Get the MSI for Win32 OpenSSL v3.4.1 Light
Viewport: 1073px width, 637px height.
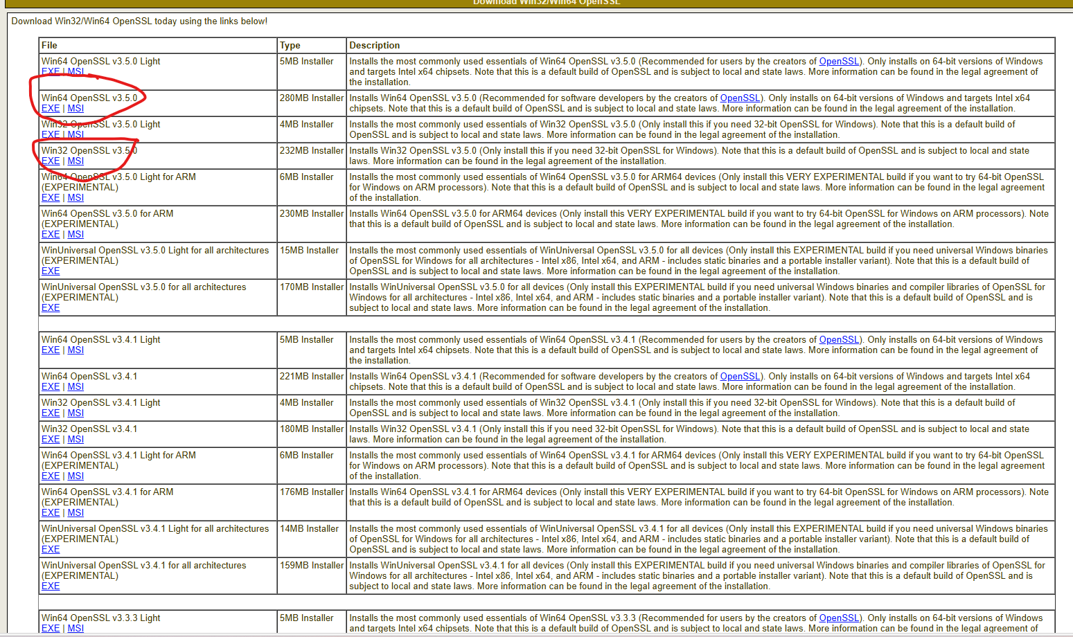tap(76, 413)
